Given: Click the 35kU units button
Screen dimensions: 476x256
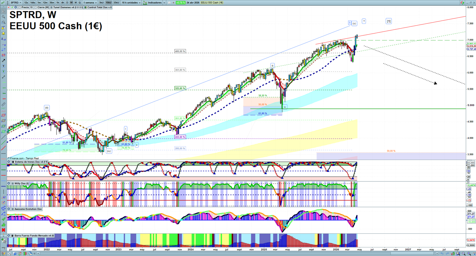Looking at the screenshot, I should [116, 3].
